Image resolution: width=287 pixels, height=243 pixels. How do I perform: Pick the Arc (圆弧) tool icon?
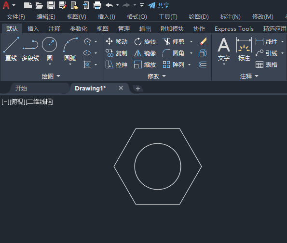click(x=70, y=45)
